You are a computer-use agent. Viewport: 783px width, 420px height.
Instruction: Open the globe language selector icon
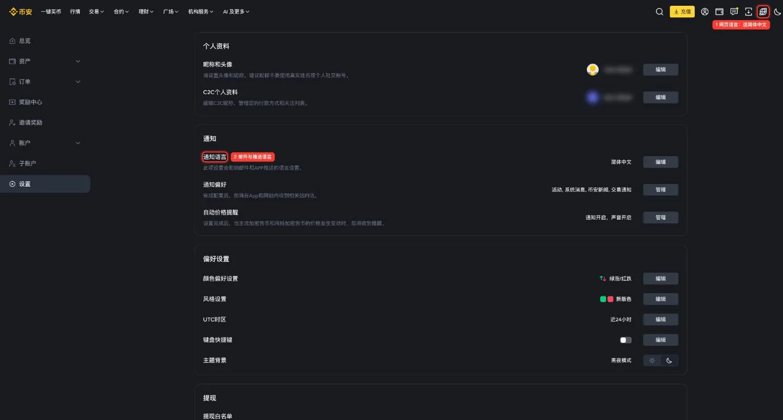point(763,12)
